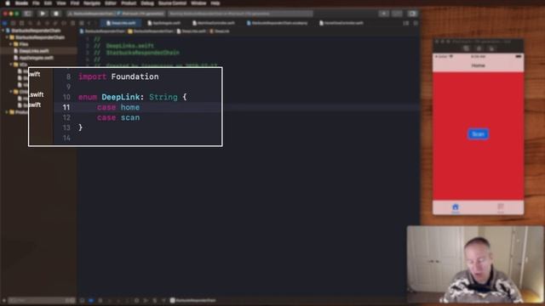Open the scheme selector StarbucksResponderChain
The image size is (545, 306).
(91, 14)
